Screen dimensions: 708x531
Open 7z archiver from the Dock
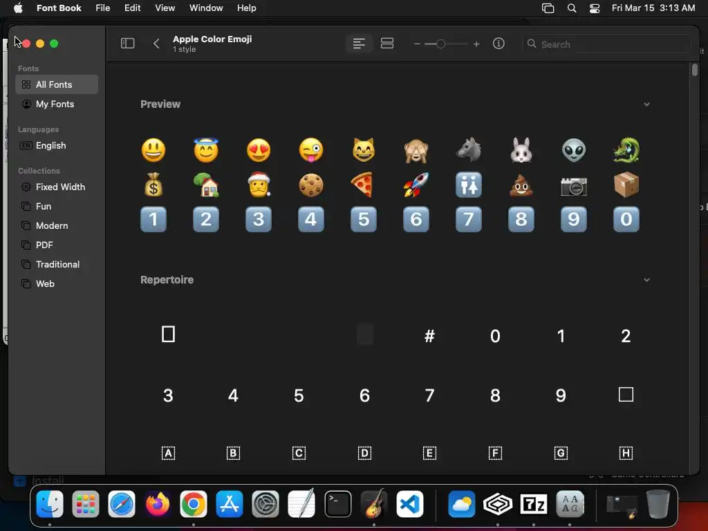point(534,504)
